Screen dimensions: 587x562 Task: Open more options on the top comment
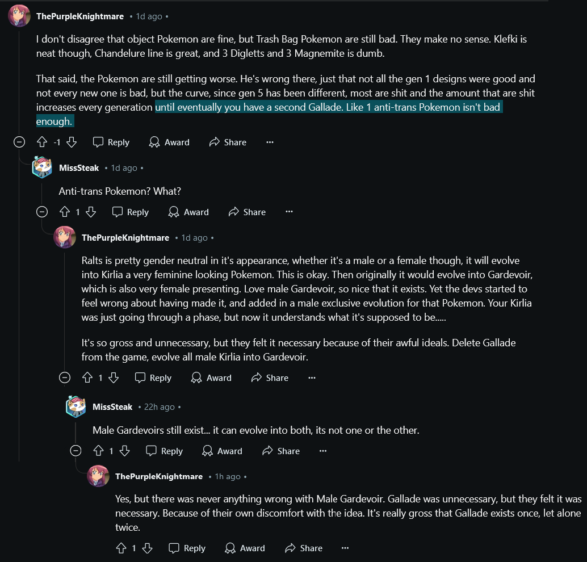270,142
